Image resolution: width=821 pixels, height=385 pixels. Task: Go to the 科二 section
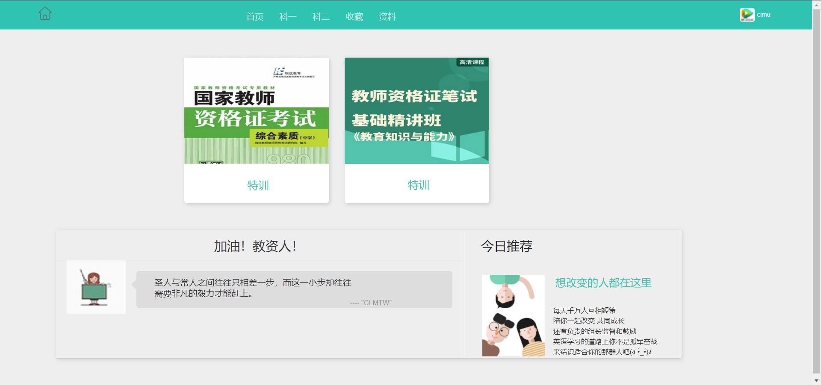click(321, 17)
